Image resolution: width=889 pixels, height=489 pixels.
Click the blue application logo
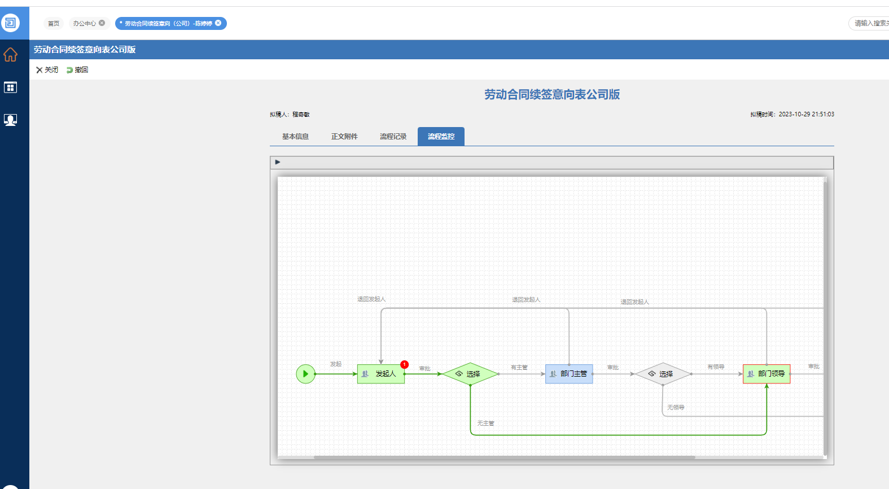coord(10,23)
